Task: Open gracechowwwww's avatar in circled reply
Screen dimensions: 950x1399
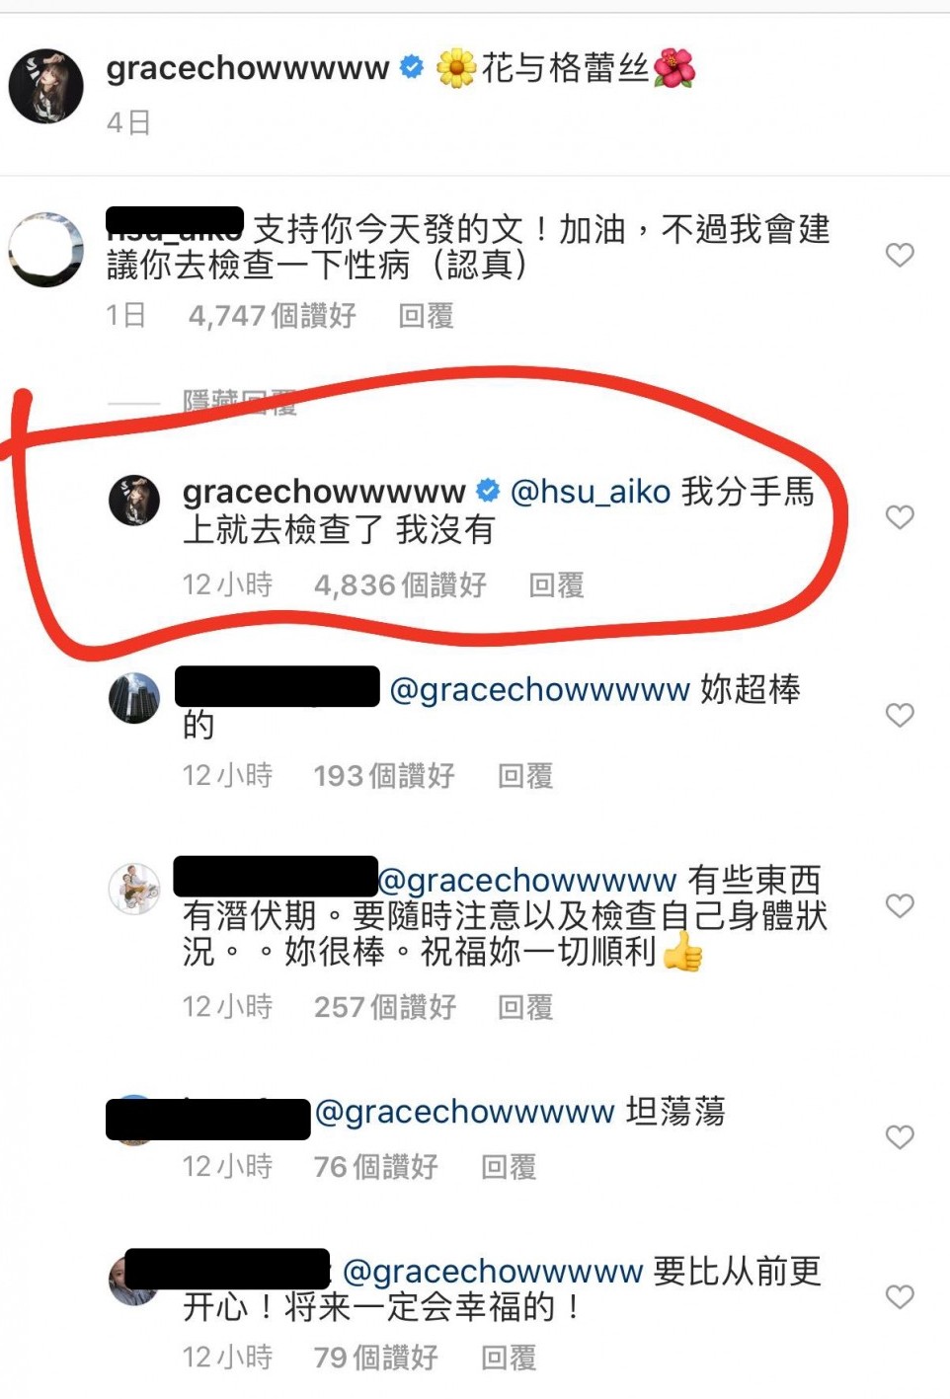Action: [134, 500]
